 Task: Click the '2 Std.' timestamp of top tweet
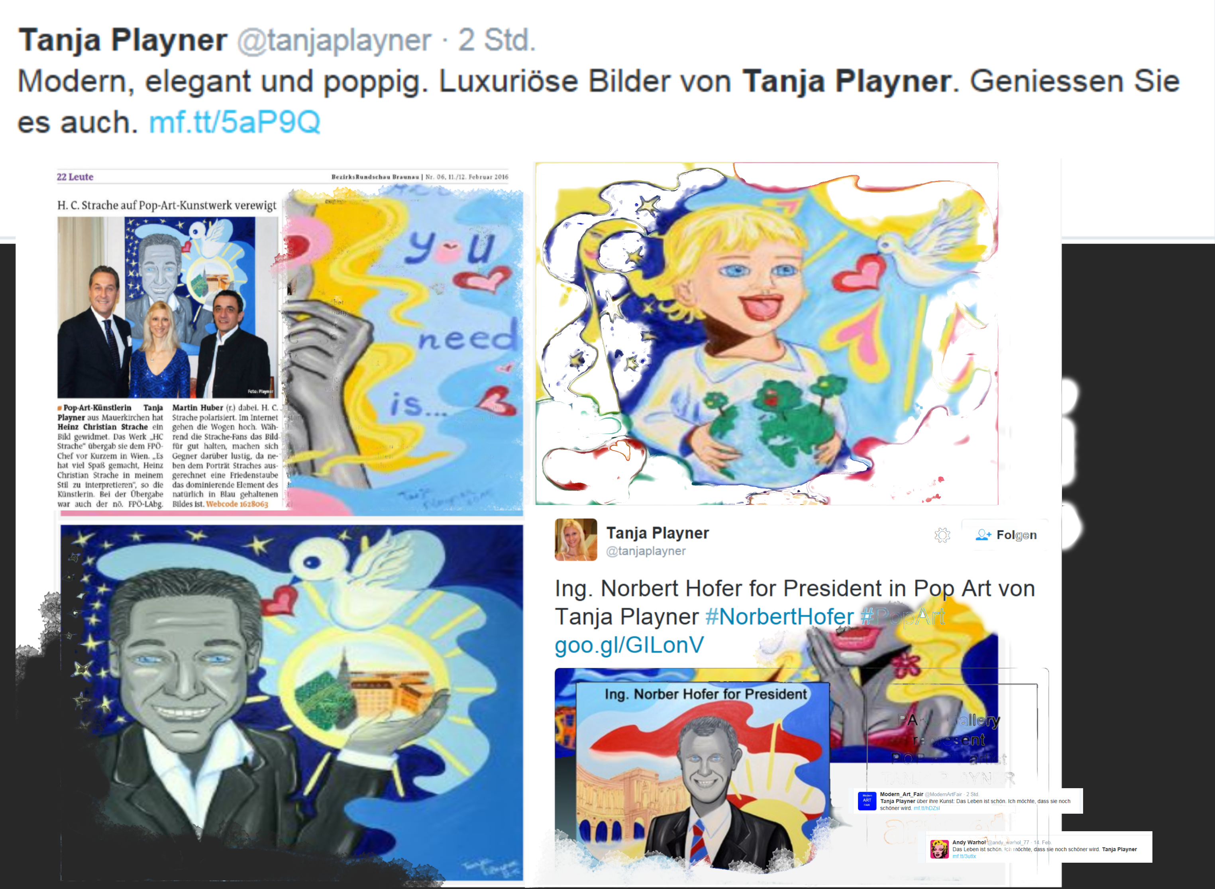pos(497,40)
